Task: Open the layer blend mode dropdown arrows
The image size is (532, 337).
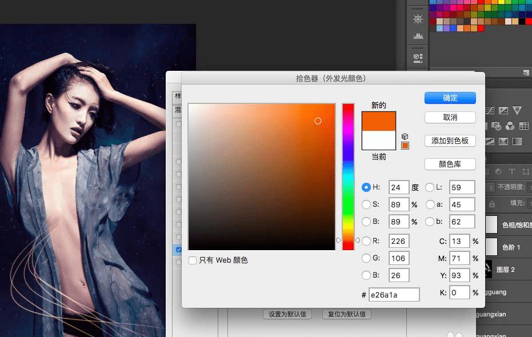Action: [491, 187]
